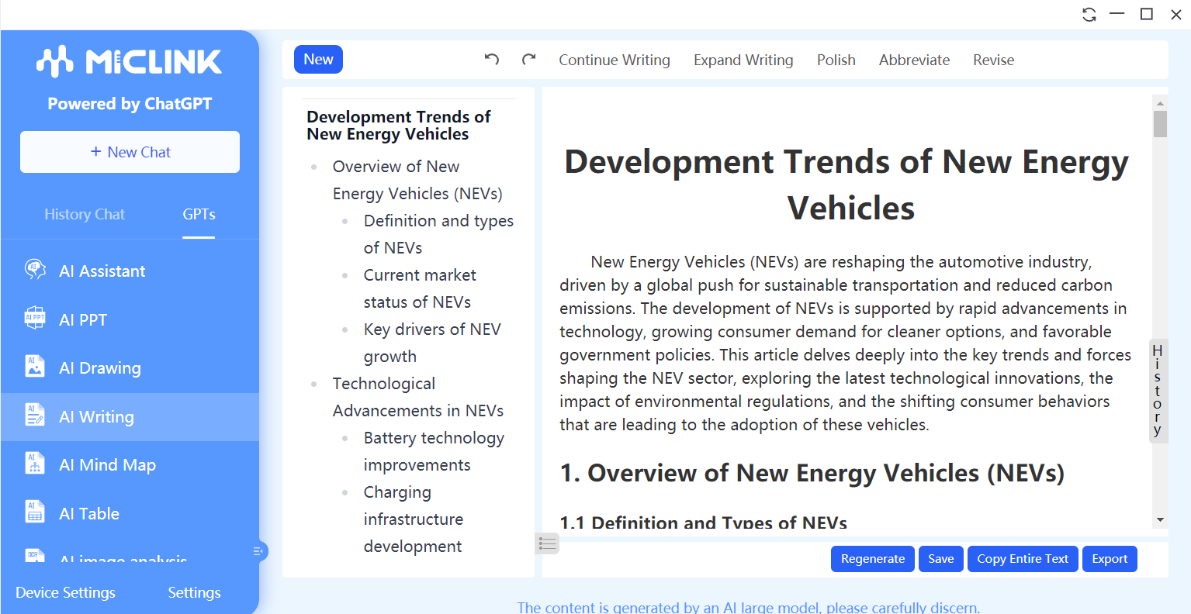The height and width of the screenshot is (614, 1191).
Task: Click Polish in the toolbar
Action: 836,60
